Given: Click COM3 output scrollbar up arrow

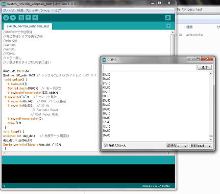Looking at the screenshot, I should pos(211,74).
